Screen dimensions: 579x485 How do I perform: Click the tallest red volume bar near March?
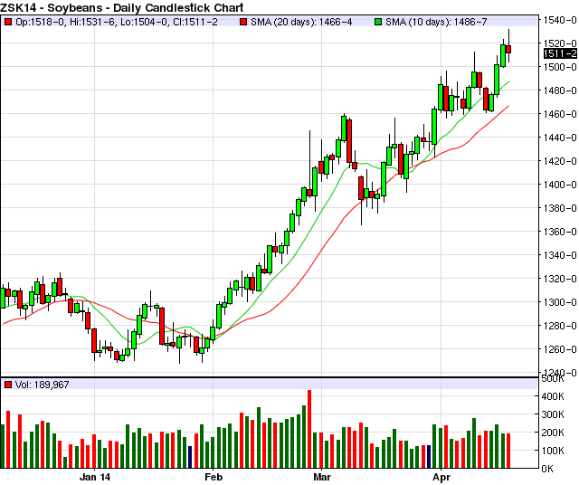pyautogui.click(x=309, y=429)
